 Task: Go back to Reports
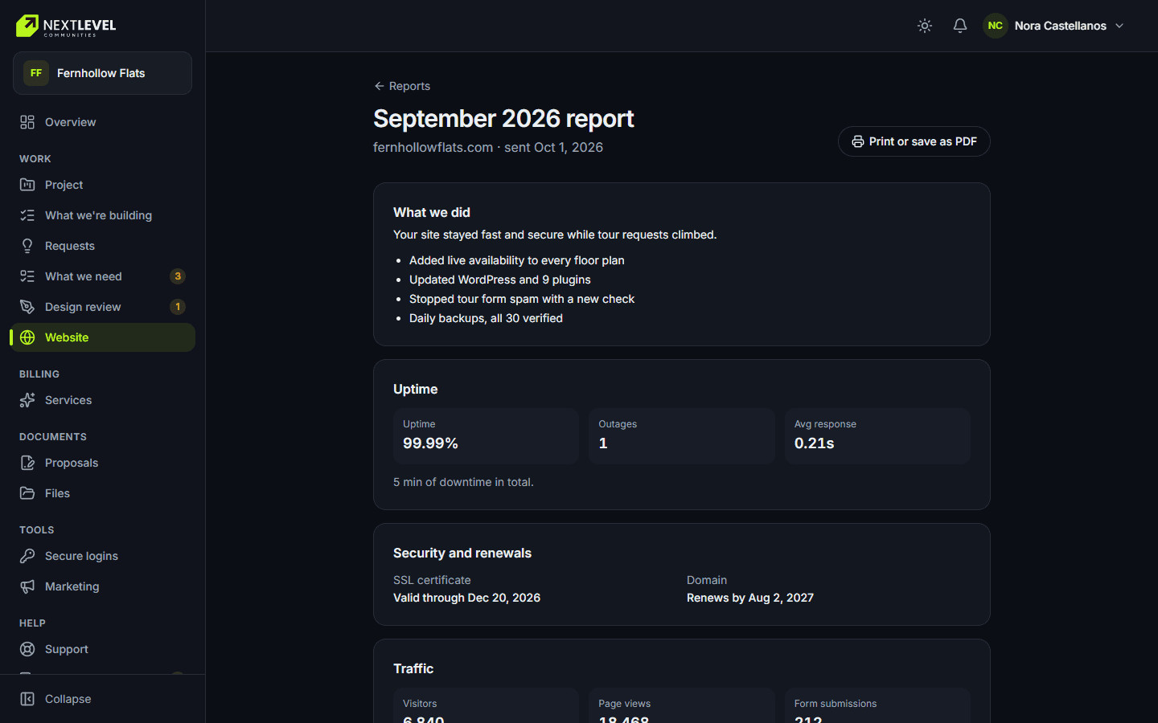pyautogui.click(x=402, y=86)
